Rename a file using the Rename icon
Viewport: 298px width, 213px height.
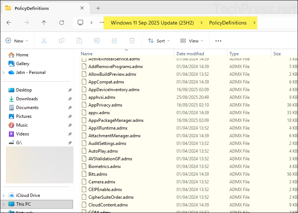tap(97, 41)
